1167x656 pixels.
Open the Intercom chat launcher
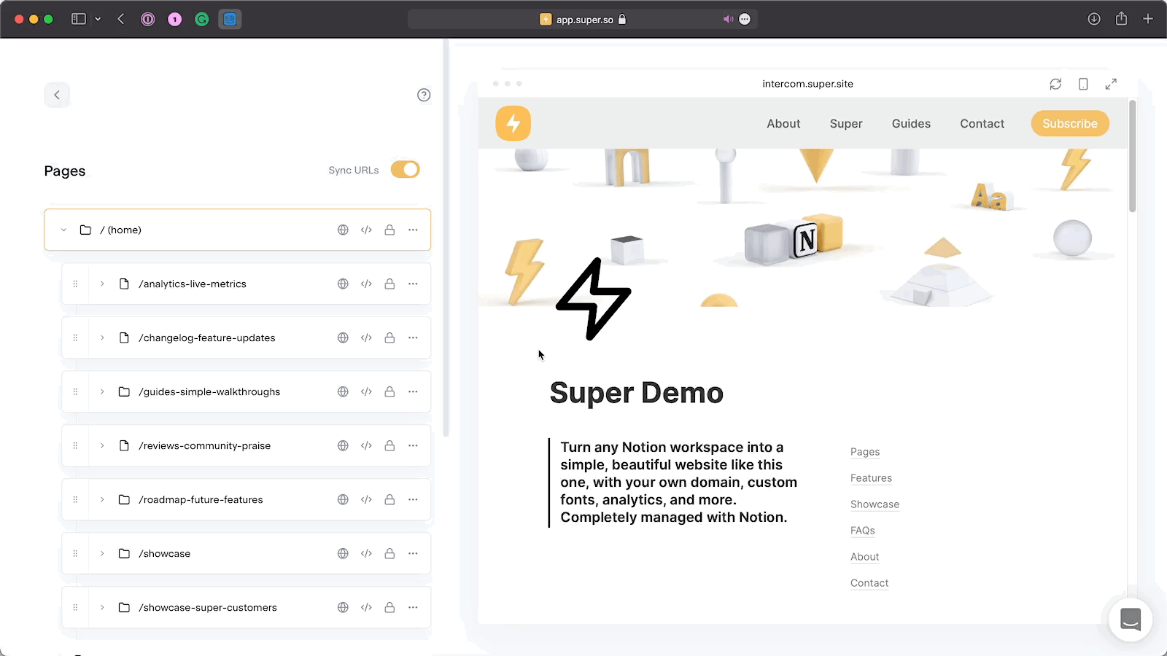tap(1131, 620)
